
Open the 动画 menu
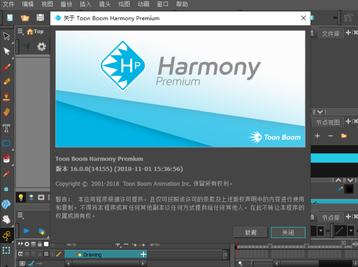coord(143,4)
